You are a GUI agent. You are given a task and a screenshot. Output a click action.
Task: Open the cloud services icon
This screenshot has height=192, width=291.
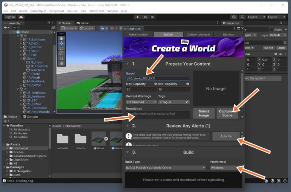point(21,17)
